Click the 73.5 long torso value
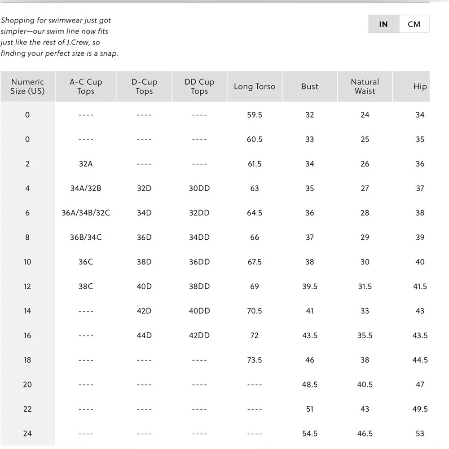This screenshot has width=449, height=449. (255, 360)
